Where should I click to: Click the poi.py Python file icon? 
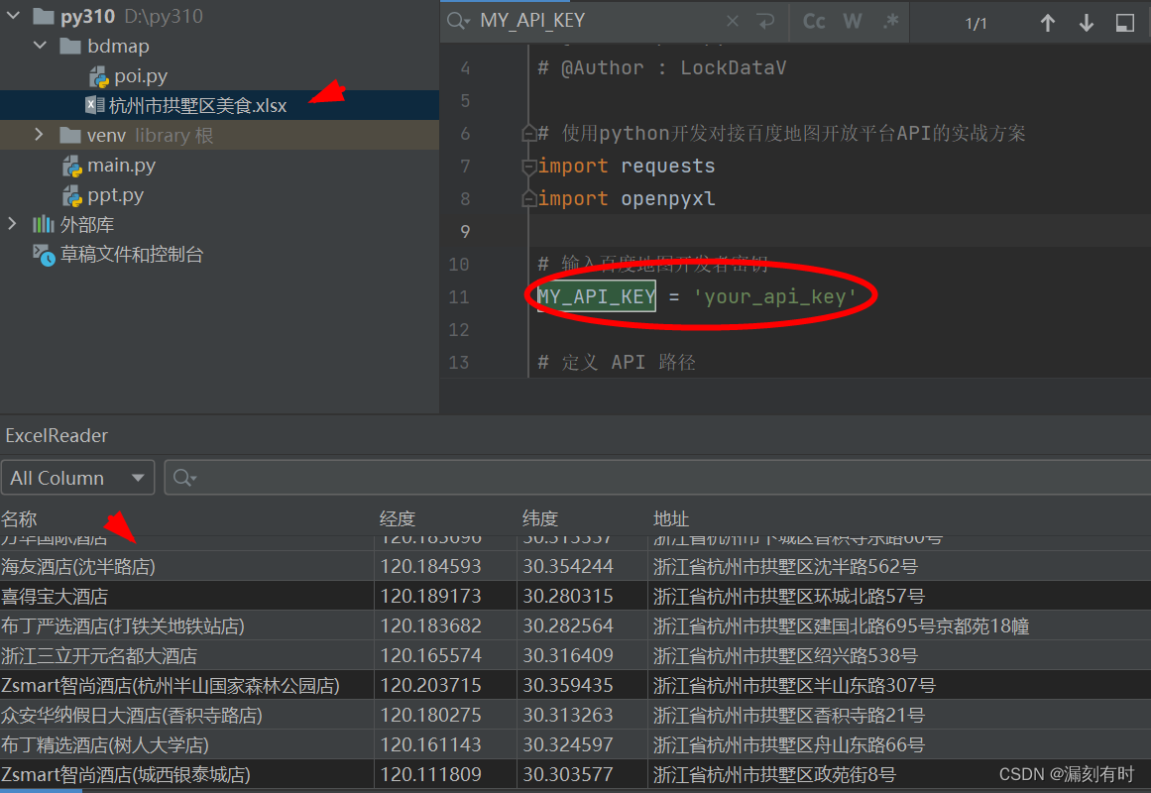tap(98, 76)
